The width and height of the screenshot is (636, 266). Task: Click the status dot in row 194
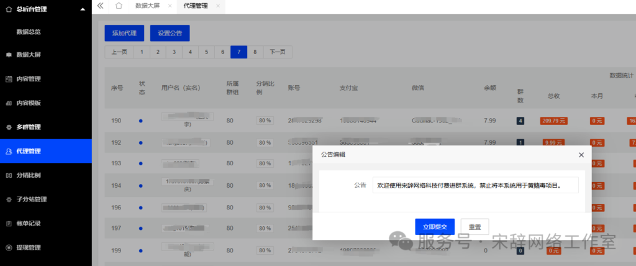(140, 186)
